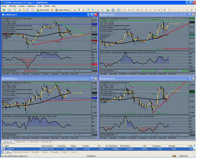
Task: Switch chart to candlesticks type
Action: 79,10
